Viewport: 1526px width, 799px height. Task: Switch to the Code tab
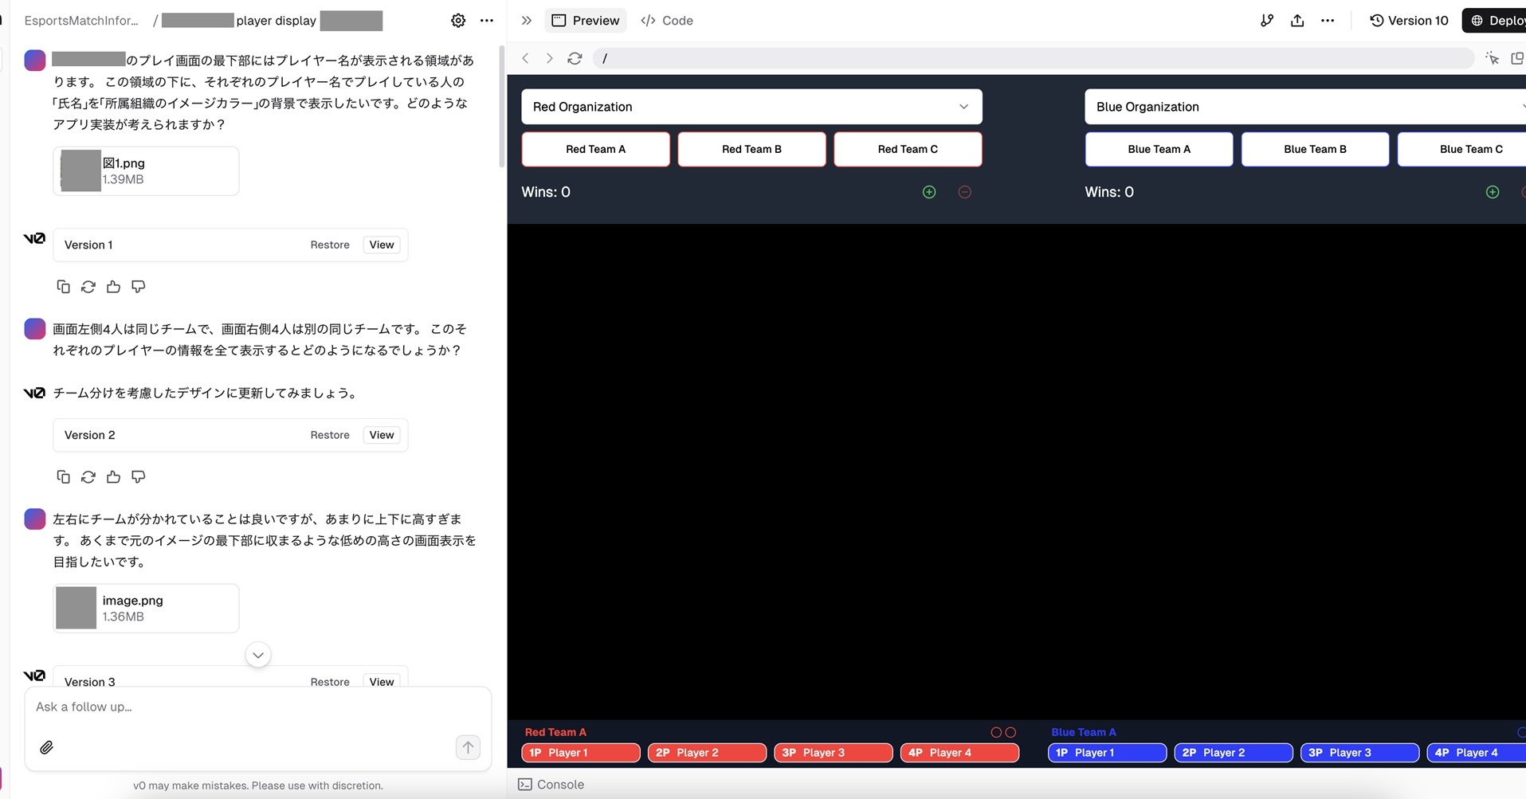[x=667, y=21]
